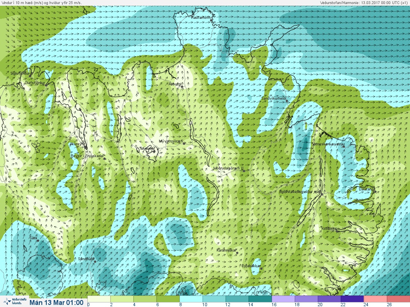
Task: Click the '24' value on the legend scale
Action: [366, 305]
